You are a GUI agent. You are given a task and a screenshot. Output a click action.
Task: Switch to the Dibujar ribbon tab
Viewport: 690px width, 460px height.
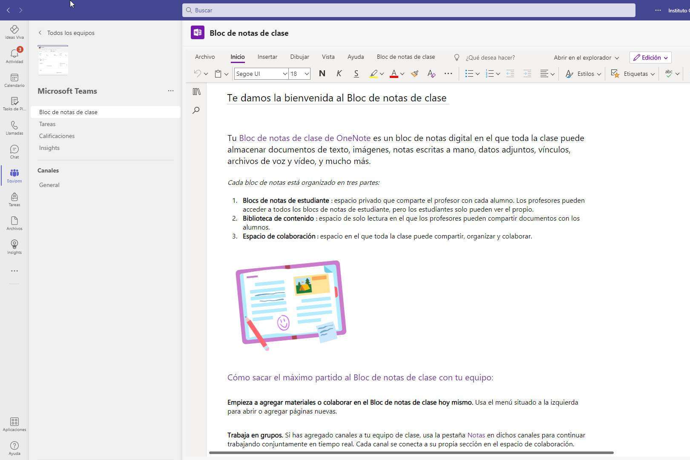pyautogui.click(x=300, y=57)
